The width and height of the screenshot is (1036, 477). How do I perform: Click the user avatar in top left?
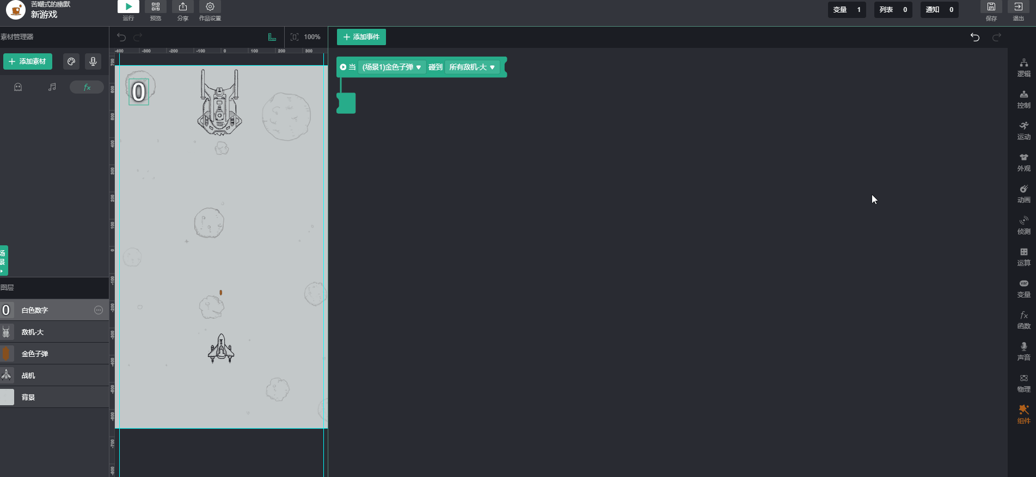[16, 9]
